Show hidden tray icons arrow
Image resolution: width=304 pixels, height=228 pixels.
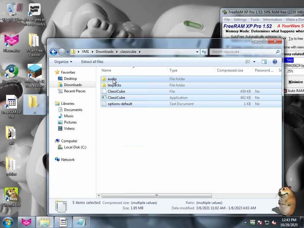245,222
